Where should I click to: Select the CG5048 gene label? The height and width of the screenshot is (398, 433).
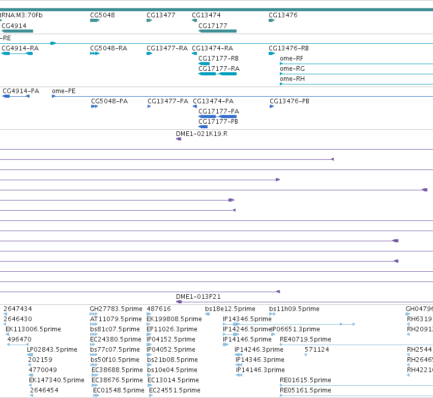point(102,15)
